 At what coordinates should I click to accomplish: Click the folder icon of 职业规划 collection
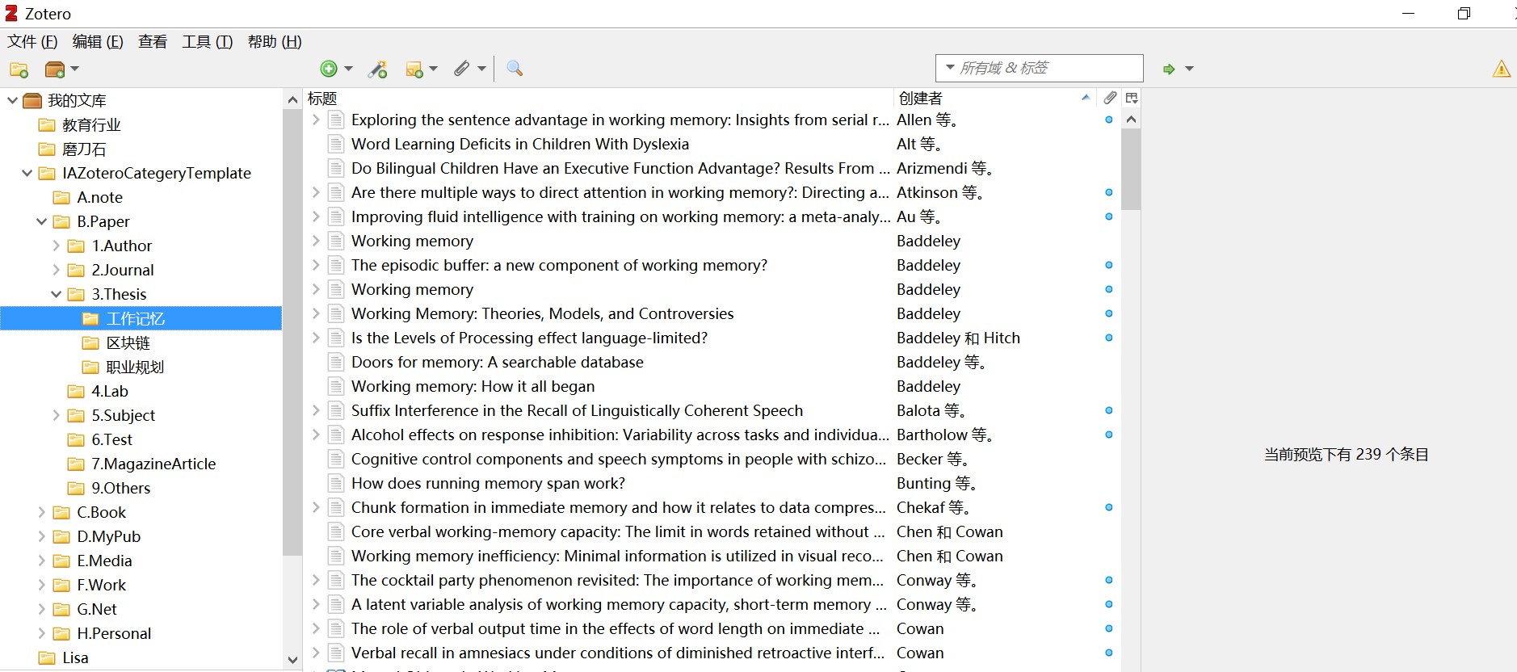pos(91,367)
